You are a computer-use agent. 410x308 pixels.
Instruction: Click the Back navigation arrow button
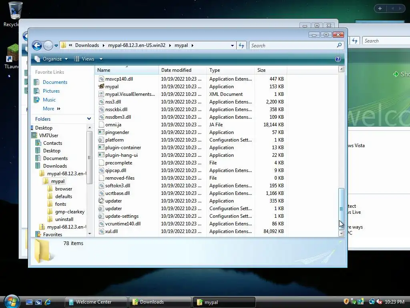point(37,46)
